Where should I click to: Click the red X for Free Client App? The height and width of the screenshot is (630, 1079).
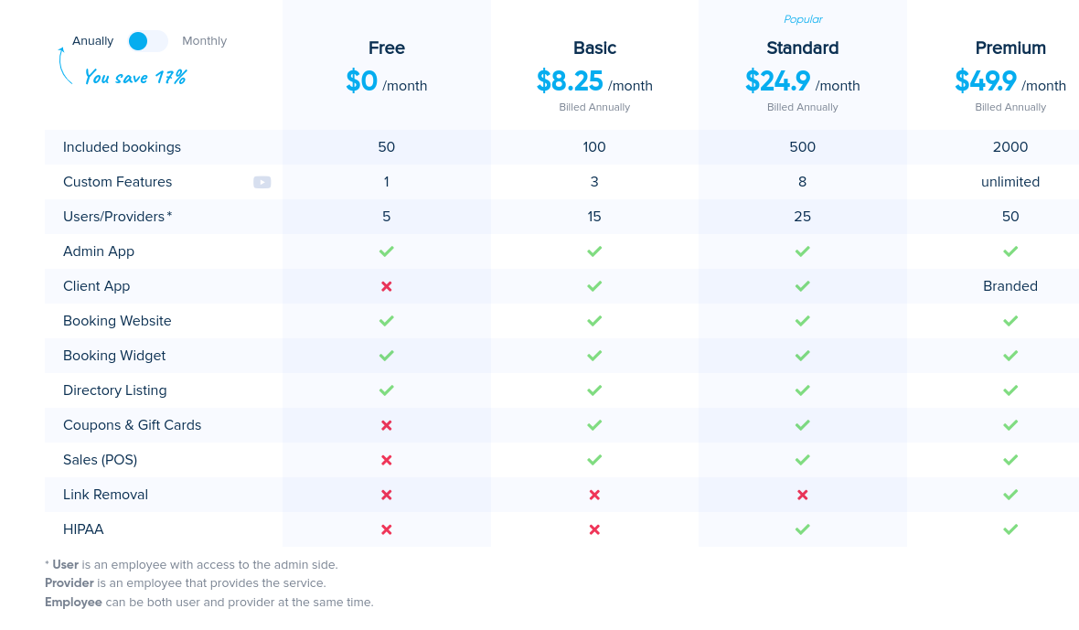pyautogui.click(x=386, y=286)
